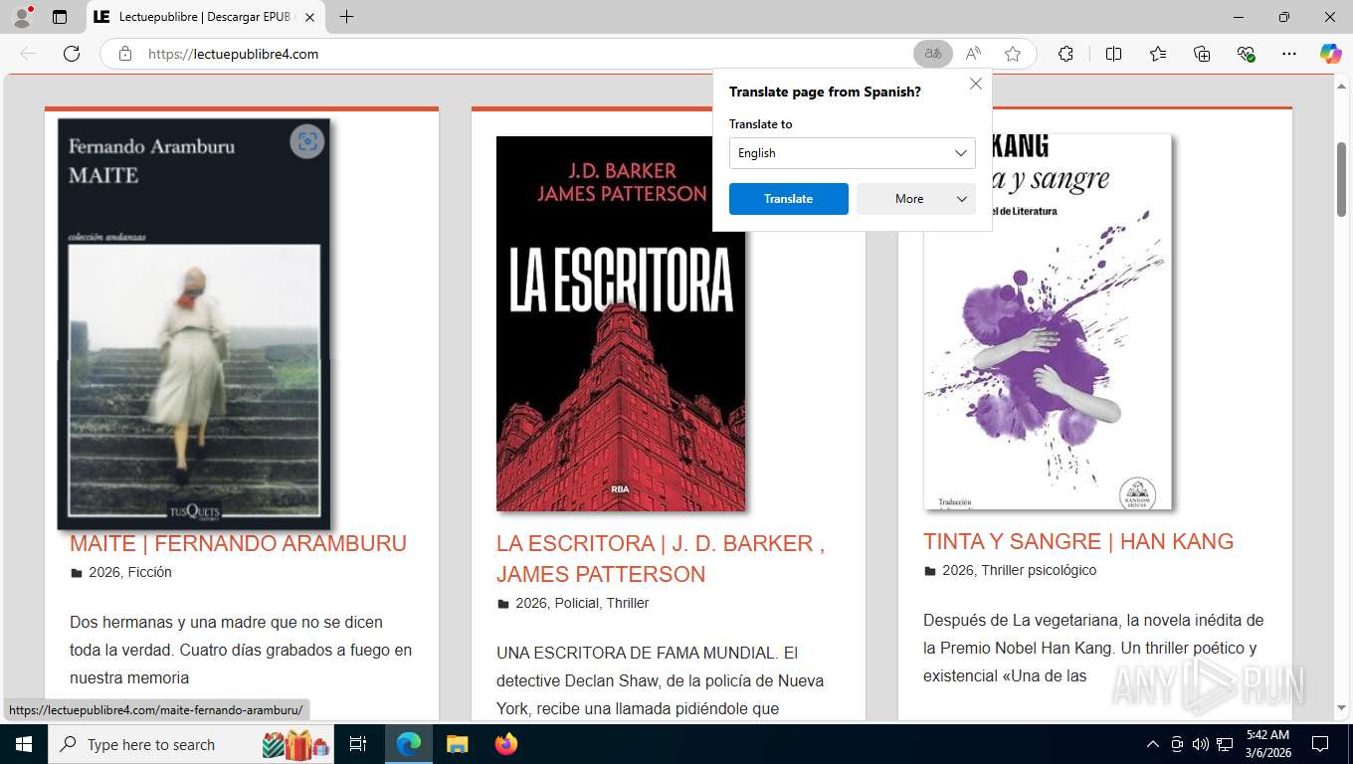Open Settings and more menu
This screenshot has height=764, width=1353.
pos(1289,54)
